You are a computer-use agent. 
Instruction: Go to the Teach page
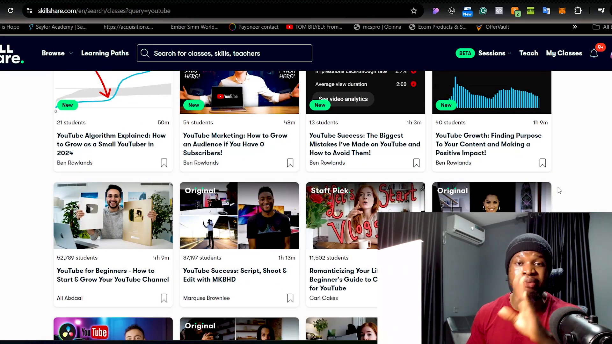[528, 53]
